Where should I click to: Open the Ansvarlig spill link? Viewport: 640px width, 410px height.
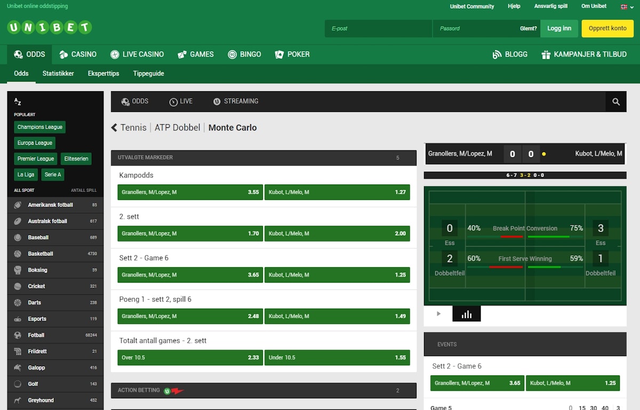tap(551, 6)
